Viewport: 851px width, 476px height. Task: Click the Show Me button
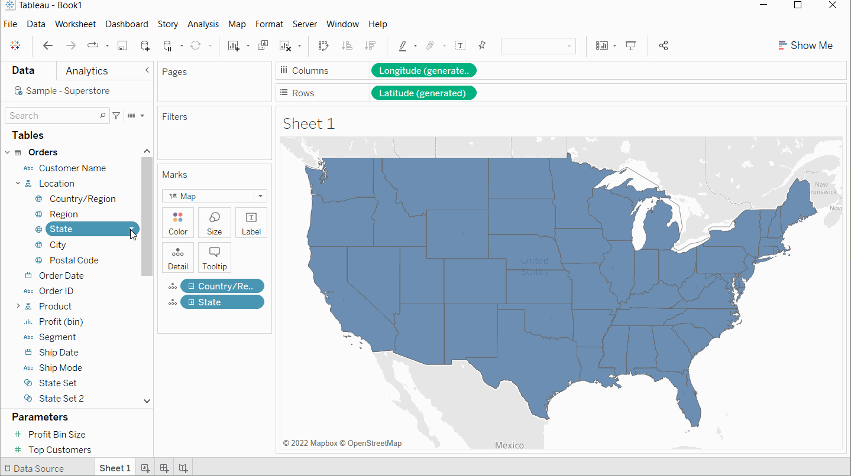[805, 45]
